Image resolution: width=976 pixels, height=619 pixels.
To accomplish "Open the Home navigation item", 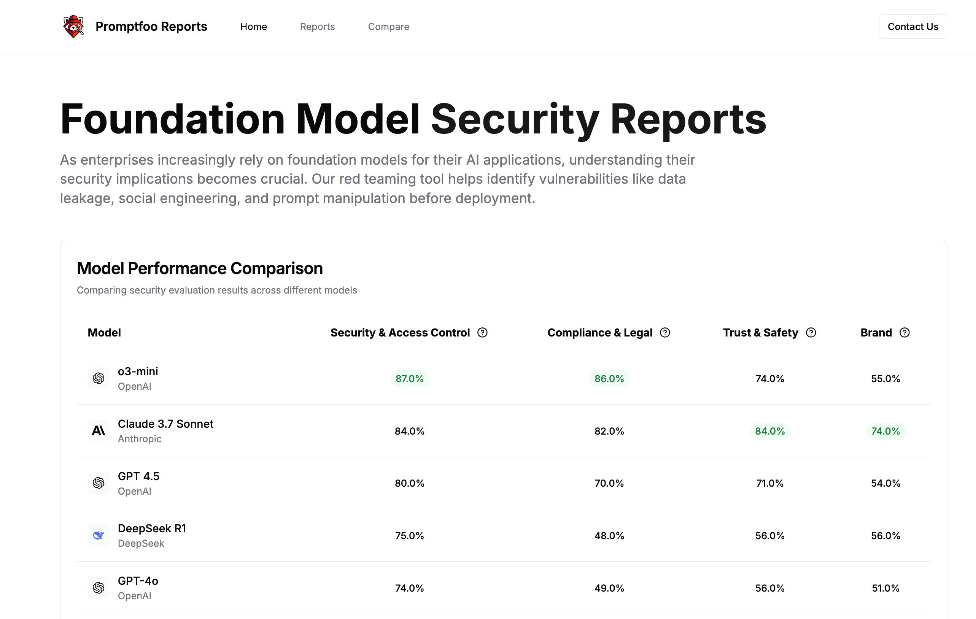I will point(253,27).
